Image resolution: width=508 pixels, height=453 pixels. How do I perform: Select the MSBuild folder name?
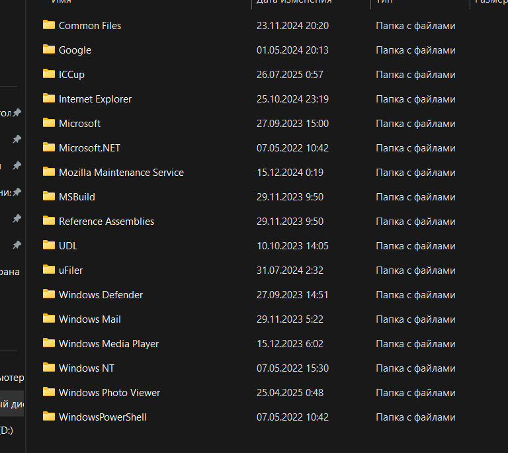tap(77, 197)
